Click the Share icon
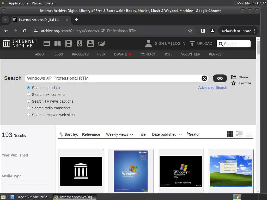The width and height of the screenshot is (267, 200). click(233, 77)
